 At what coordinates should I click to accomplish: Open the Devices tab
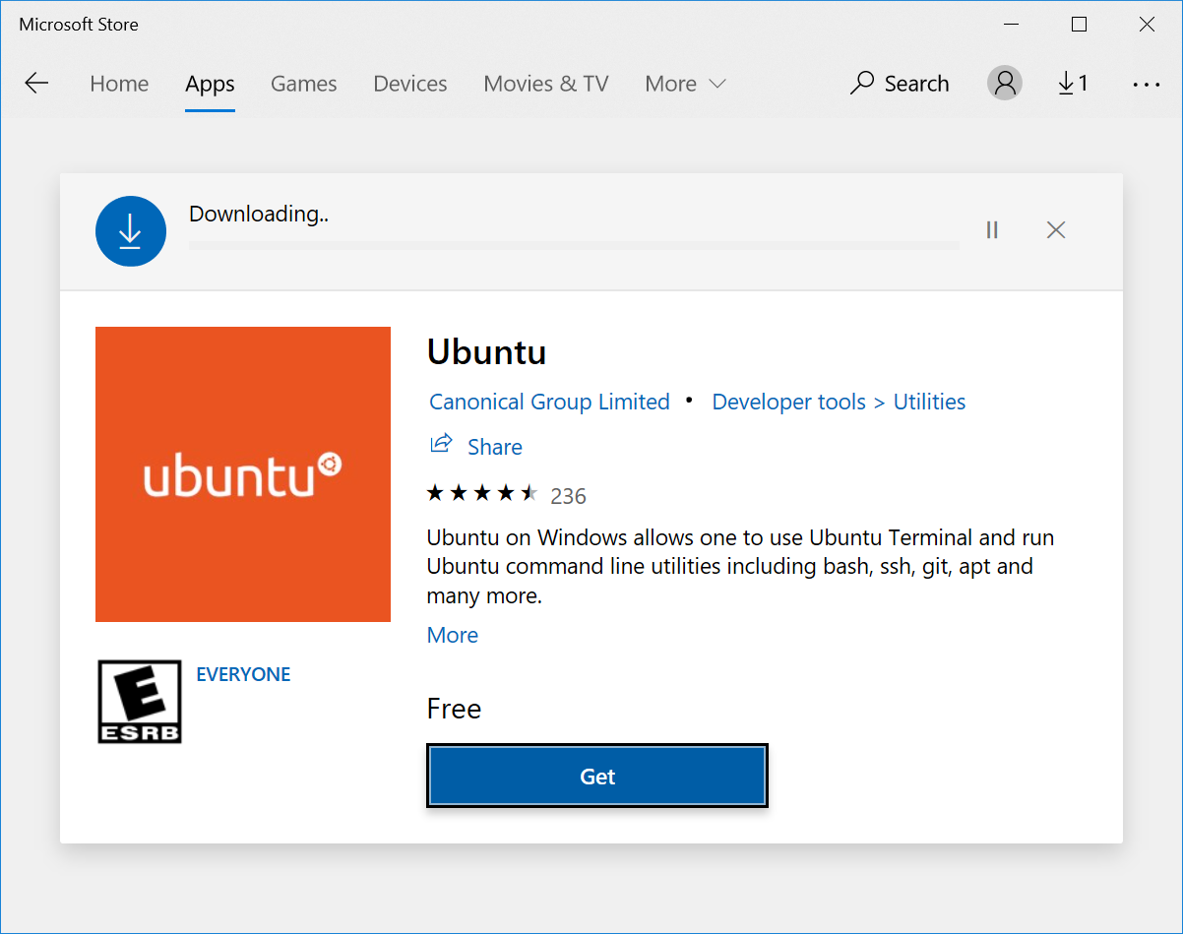(410, 84)
